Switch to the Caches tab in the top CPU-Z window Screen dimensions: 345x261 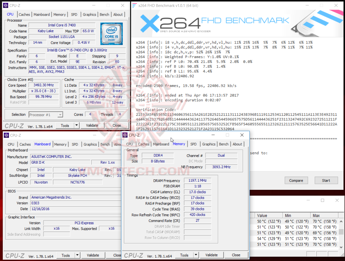click(x=24, y=15)
